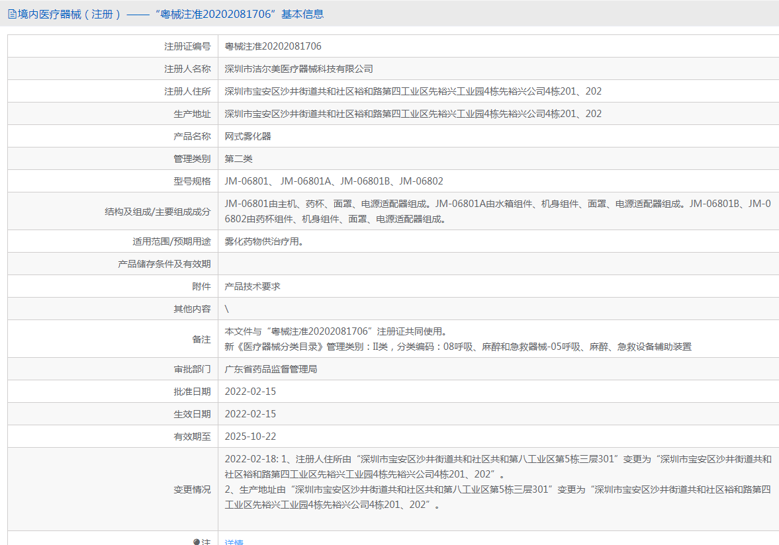Click the 审批部门 value 广东省药品监督管理局
Screen dimensions: 779x545
[x=271, y=369]
